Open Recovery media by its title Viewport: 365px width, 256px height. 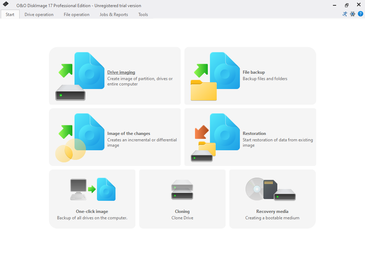pyautogui.click(x=272, y=211)
